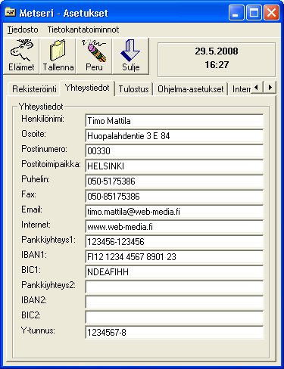Open the Tiedosto menu
This screenshot has height=369, width=284.
point(23,29)
